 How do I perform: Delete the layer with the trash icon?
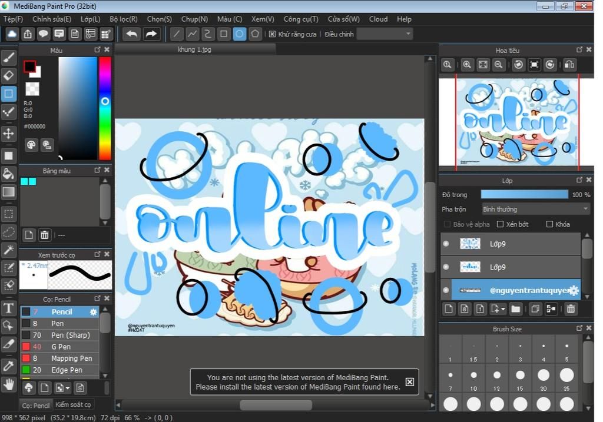(x=571, y=308)
